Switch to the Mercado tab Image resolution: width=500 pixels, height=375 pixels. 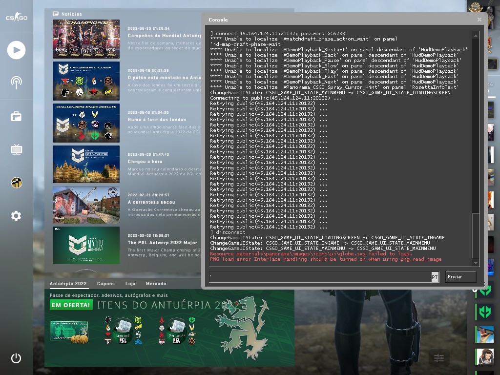click(156, 284)
